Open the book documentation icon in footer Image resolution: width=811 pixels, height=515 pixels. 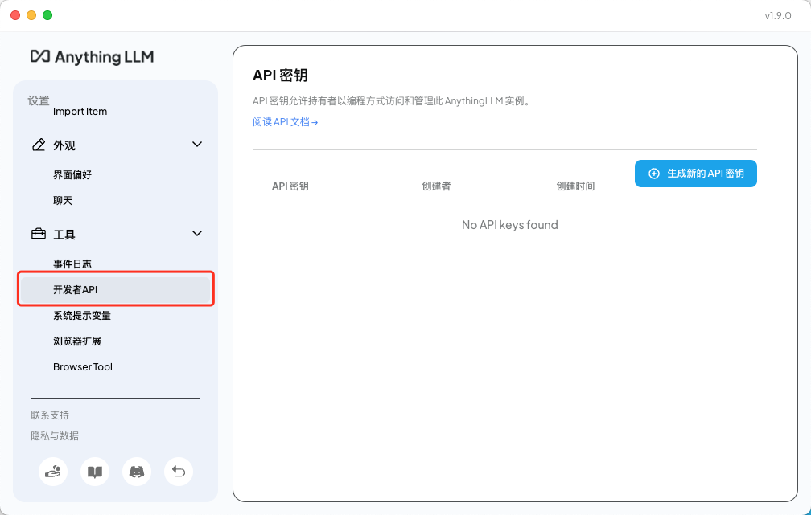click(95, 472)
